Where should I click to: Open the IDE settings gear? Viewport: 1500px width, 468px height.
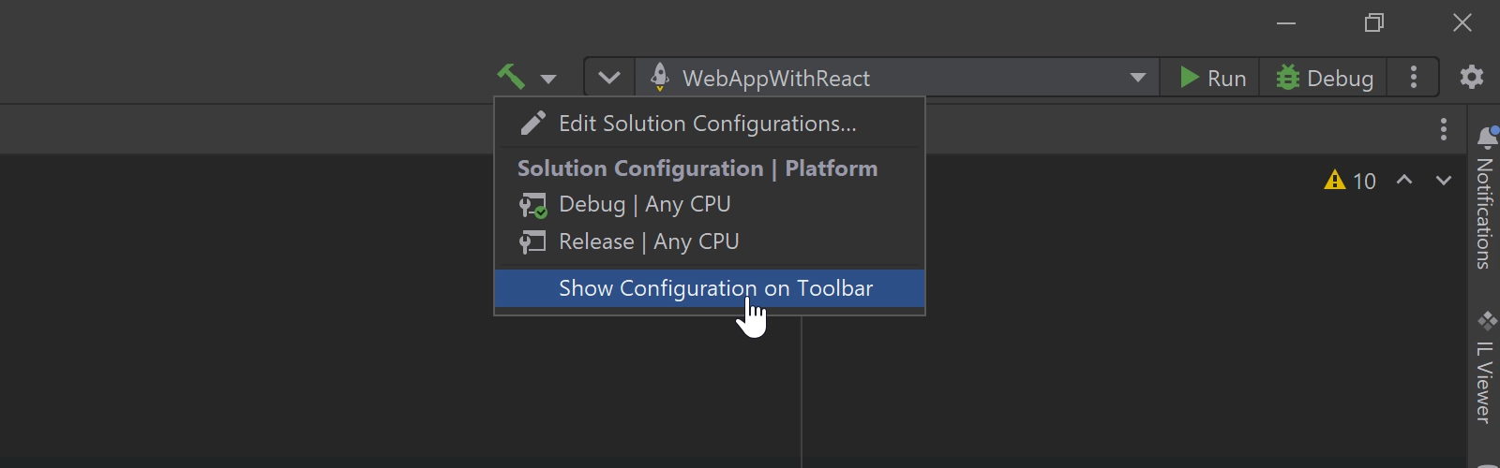tap(1472, 77)
